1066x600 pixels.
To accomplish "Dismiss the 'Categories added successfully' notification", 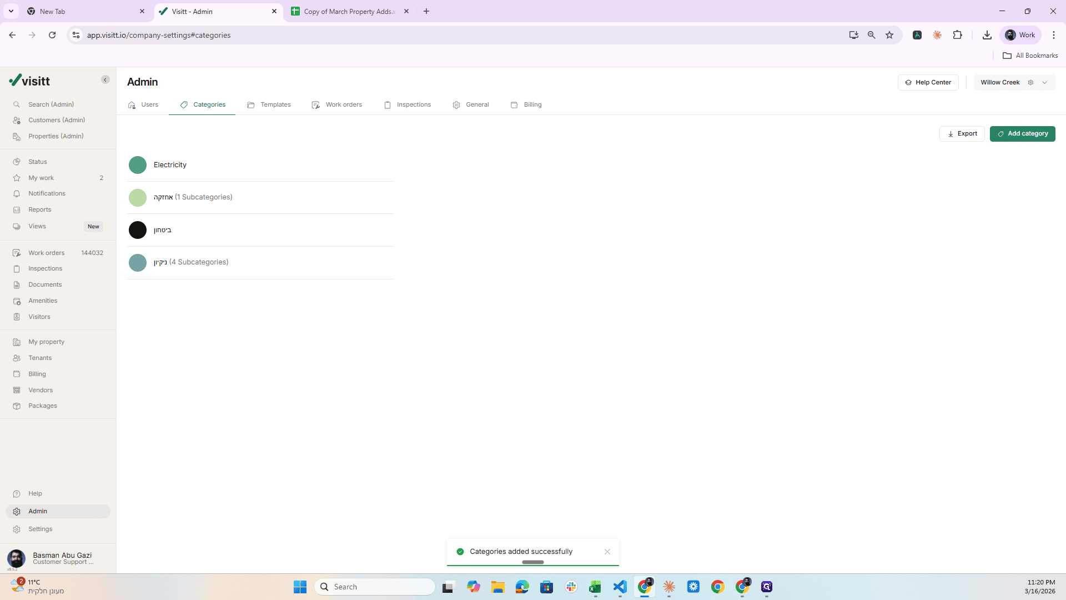I will pyautogui.click(x=607, y=552).
